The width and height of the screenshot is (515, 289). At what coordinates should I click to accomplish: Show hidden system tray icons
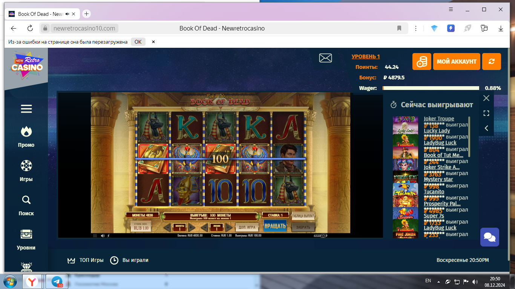438,281
